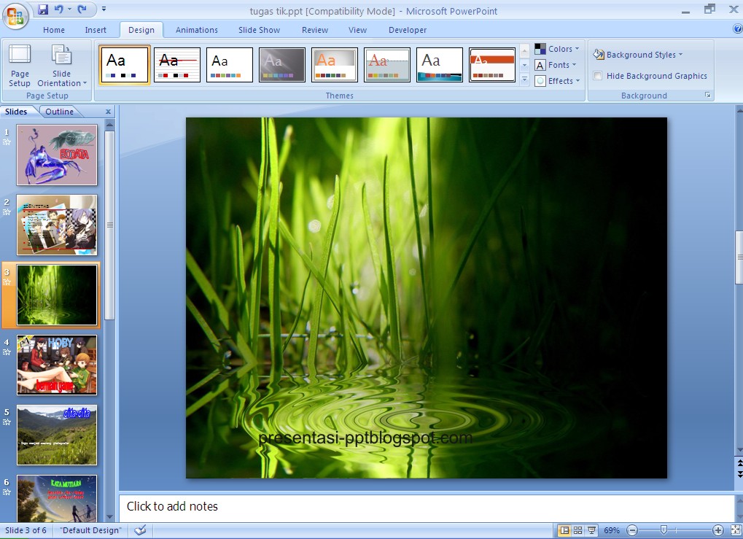
Task: Open the Background dialog launcher
Action: [x=706, y=95]
